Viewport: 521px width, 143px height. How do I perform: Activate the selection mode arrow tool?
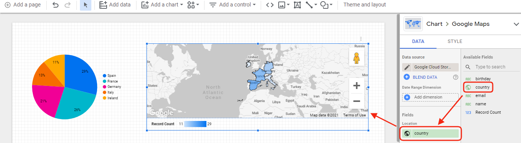click(86, 5)
